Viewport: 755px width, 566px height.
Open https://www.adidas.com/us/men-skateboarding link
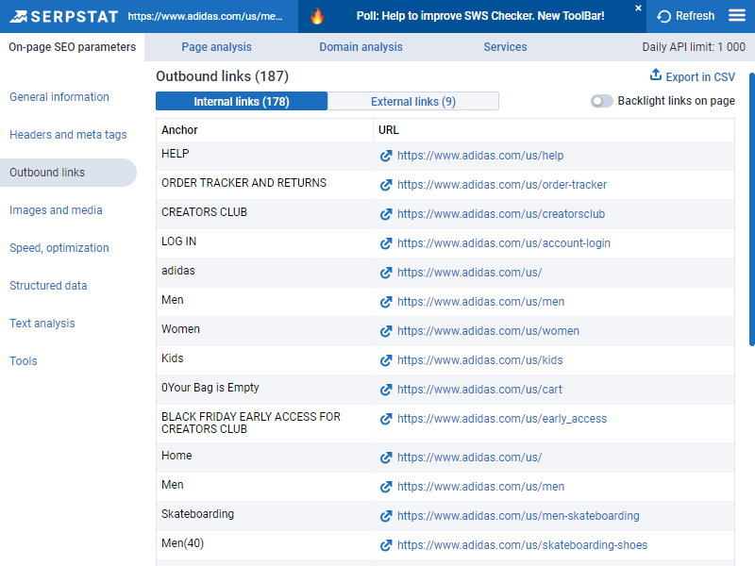pyautogui.click(x=518, y=516)
